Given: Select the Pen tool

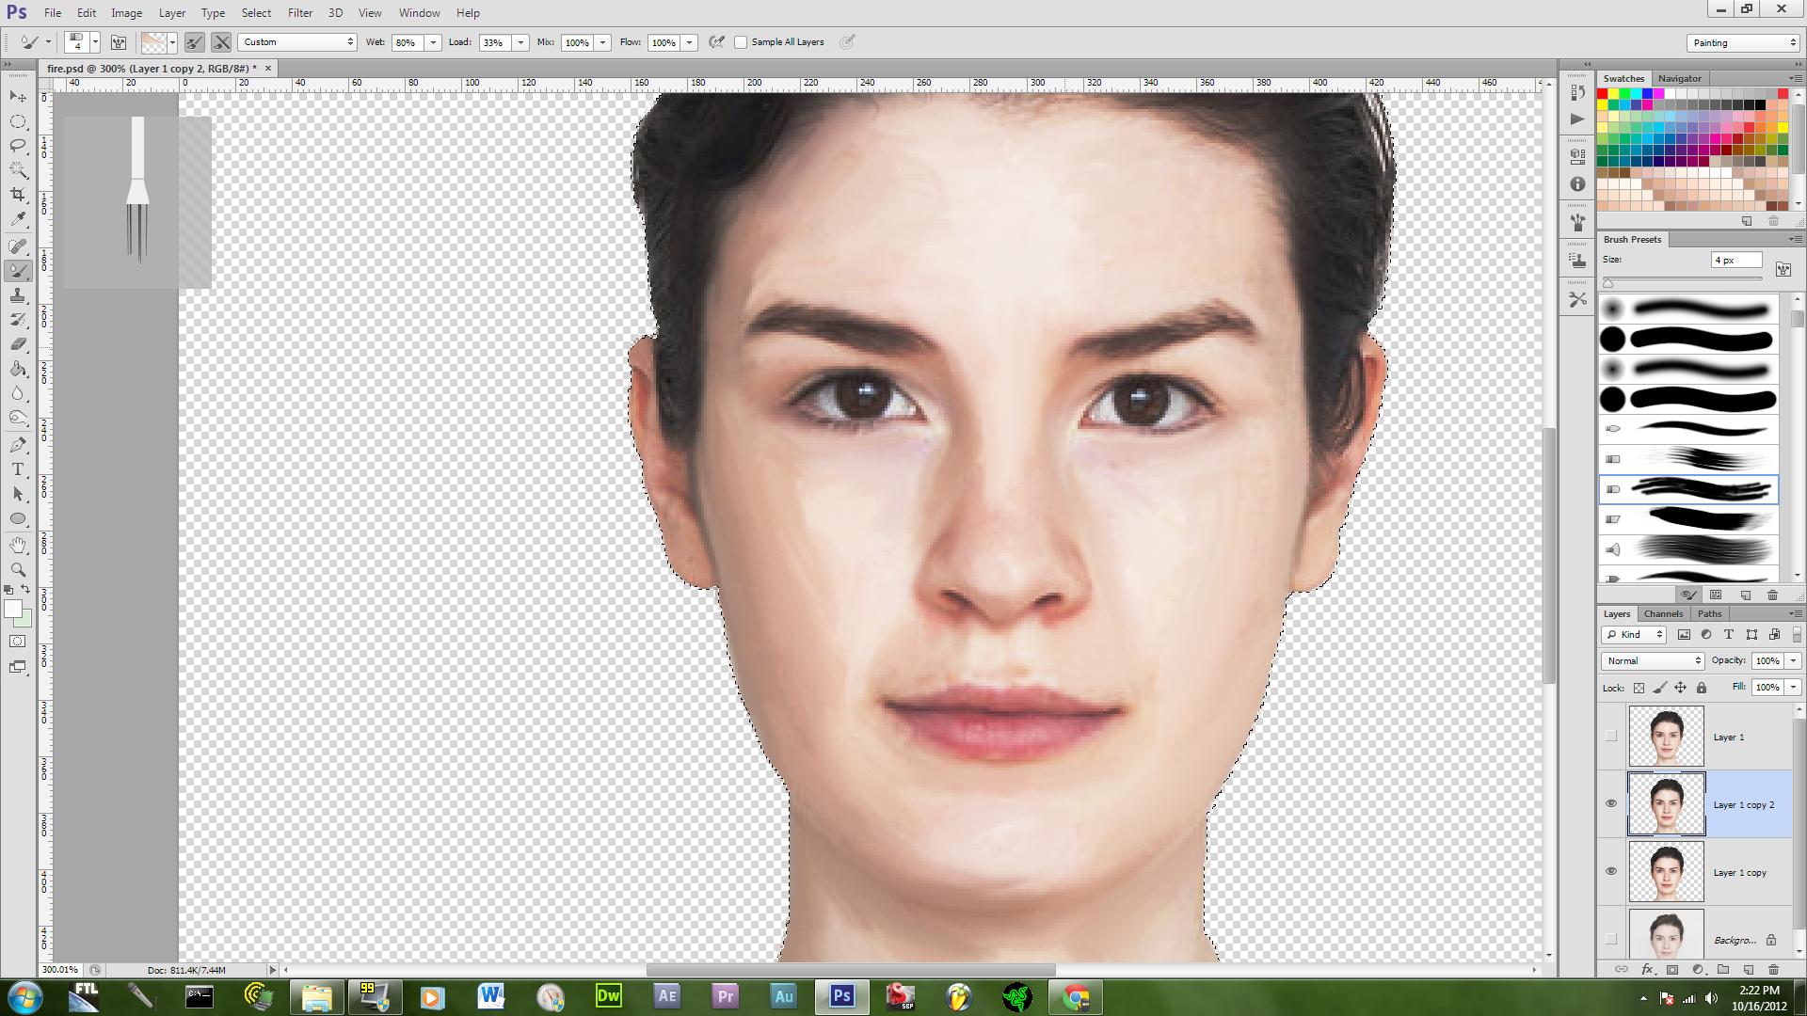Looking at the screenshot, I should 18,445.
